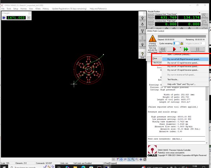Click the red Start play button

(174, 49)
